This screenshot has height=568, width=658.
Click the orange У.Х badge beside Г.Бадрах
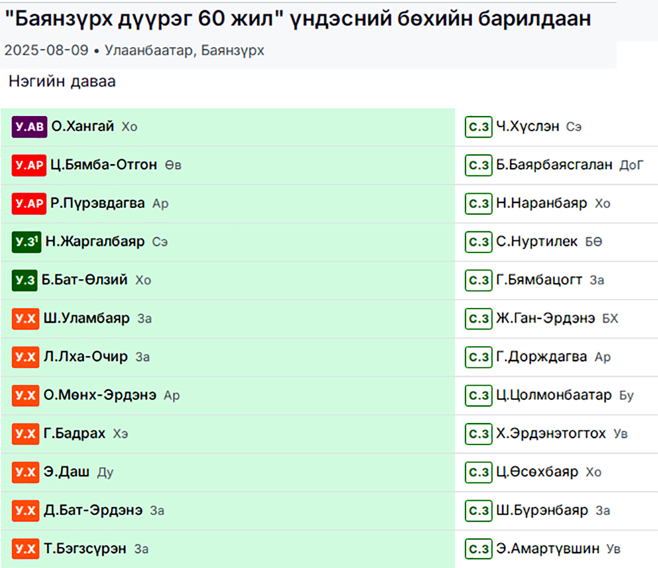click(25, 433)
